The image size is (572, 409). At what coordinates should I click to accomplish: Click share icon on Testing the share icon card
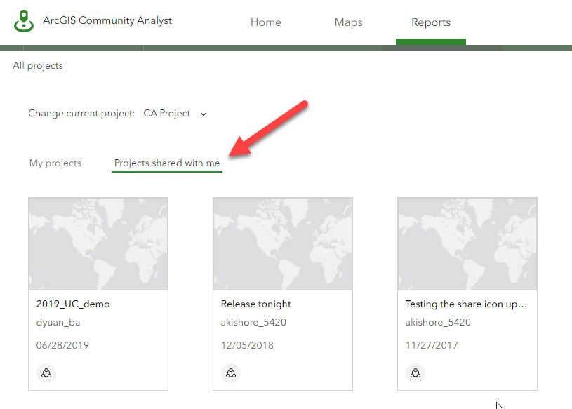coord(415,373)
